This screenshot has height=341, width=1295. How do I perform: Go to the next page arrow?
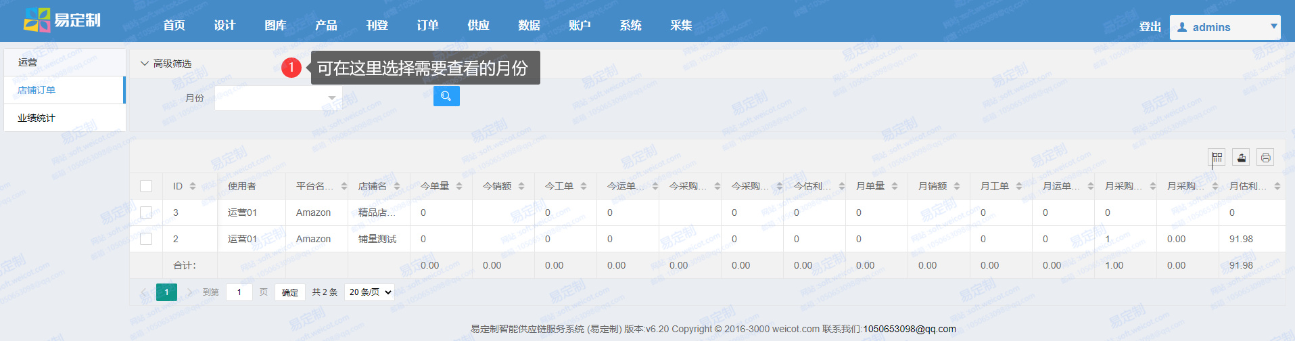(190, 292)
